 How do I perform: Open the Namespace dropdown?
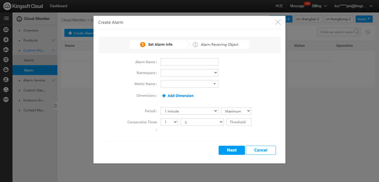point(189,73)
